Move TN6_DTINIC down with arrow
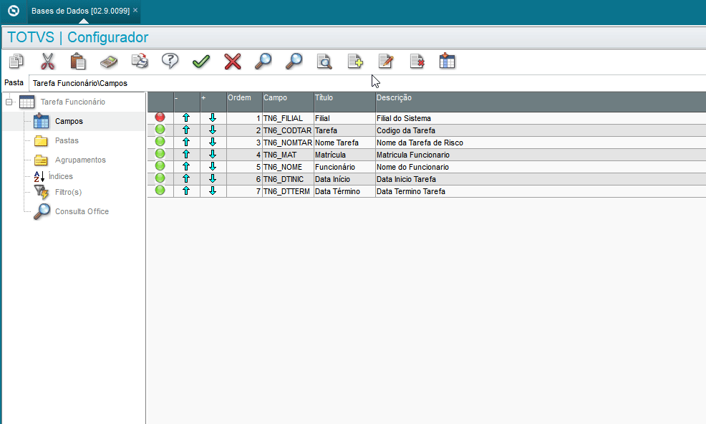706x424 pixels. 213,178
